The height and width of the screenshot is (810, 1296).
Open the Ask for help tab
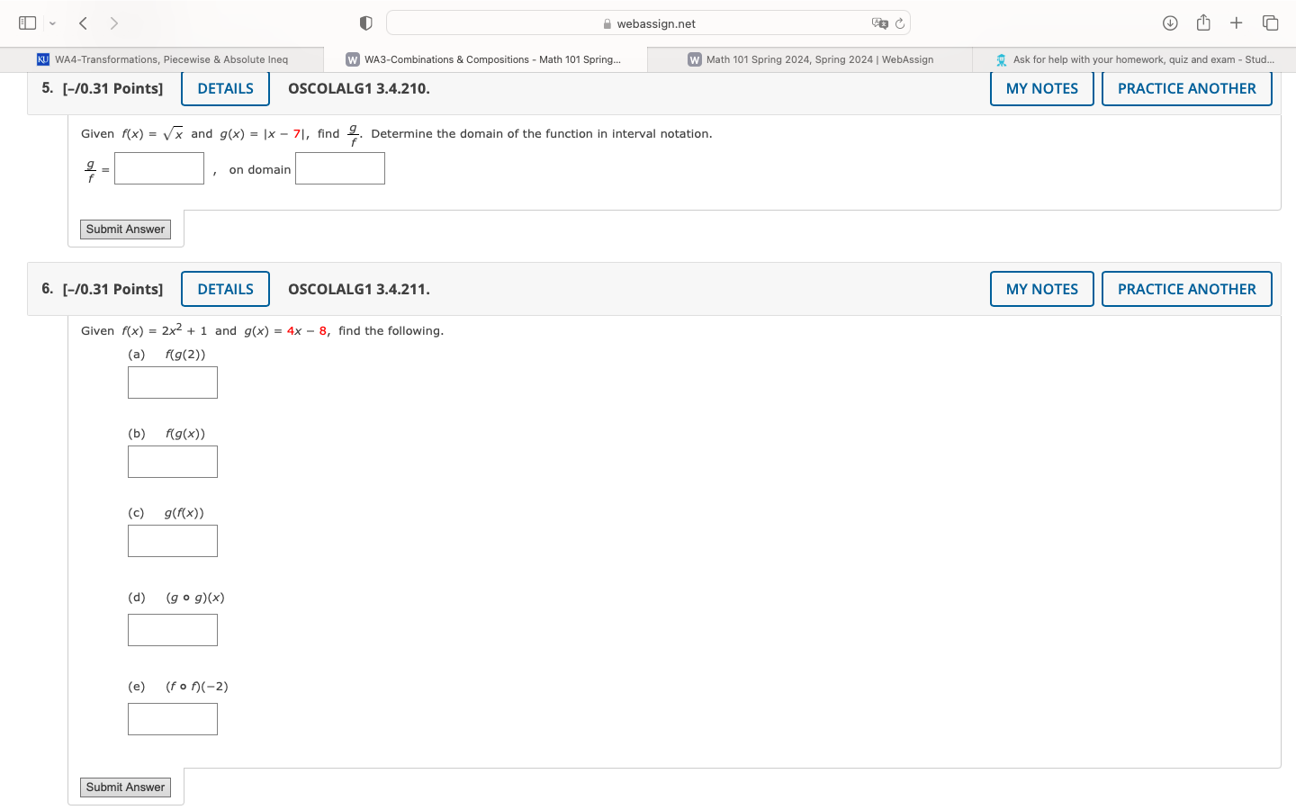pos(1134,59)
